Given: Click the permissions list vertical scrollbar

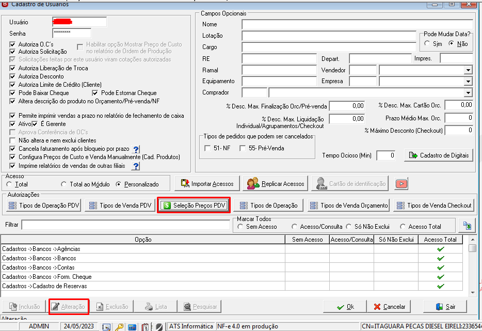Looking at the screenshot, I should pyautogui.click(x=473, y=266).
